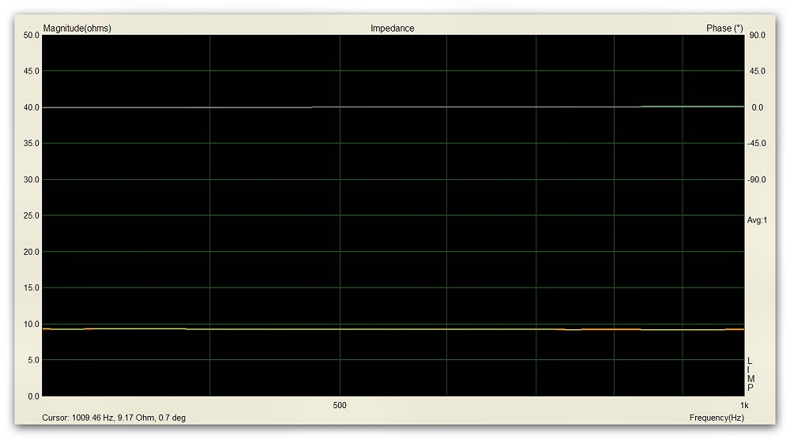Select the -45.0 phase axis value
Image resolution: width=790 pixels, height=439 pixels.
point(756,144)
